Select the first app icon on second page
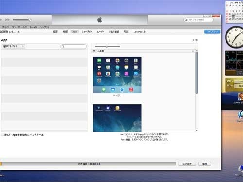The image size is (243, 182). pos(99,108)
